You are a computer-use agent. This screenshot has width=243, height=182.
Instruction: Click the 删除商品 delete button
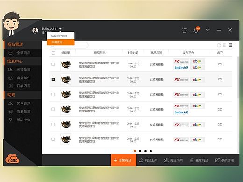click(x=199, y=160)
